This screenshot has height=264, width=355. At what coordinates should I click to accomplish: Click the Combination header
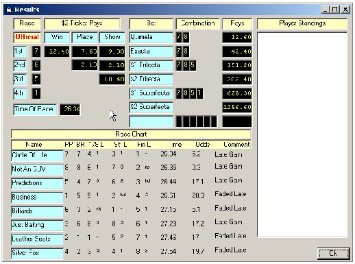tap(197, 23)
